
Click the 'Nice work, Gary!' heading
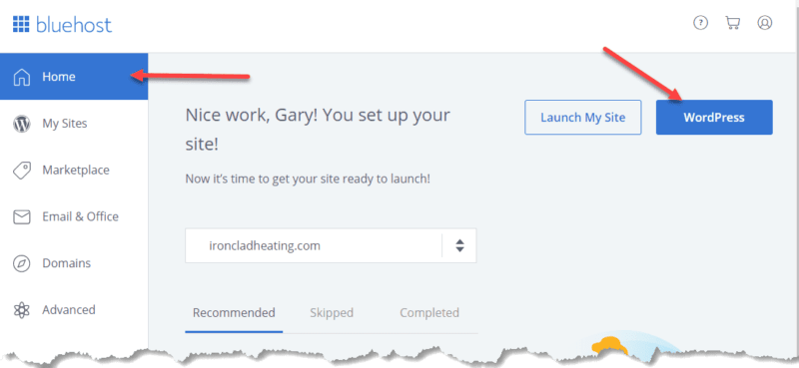tap(318, 130)
